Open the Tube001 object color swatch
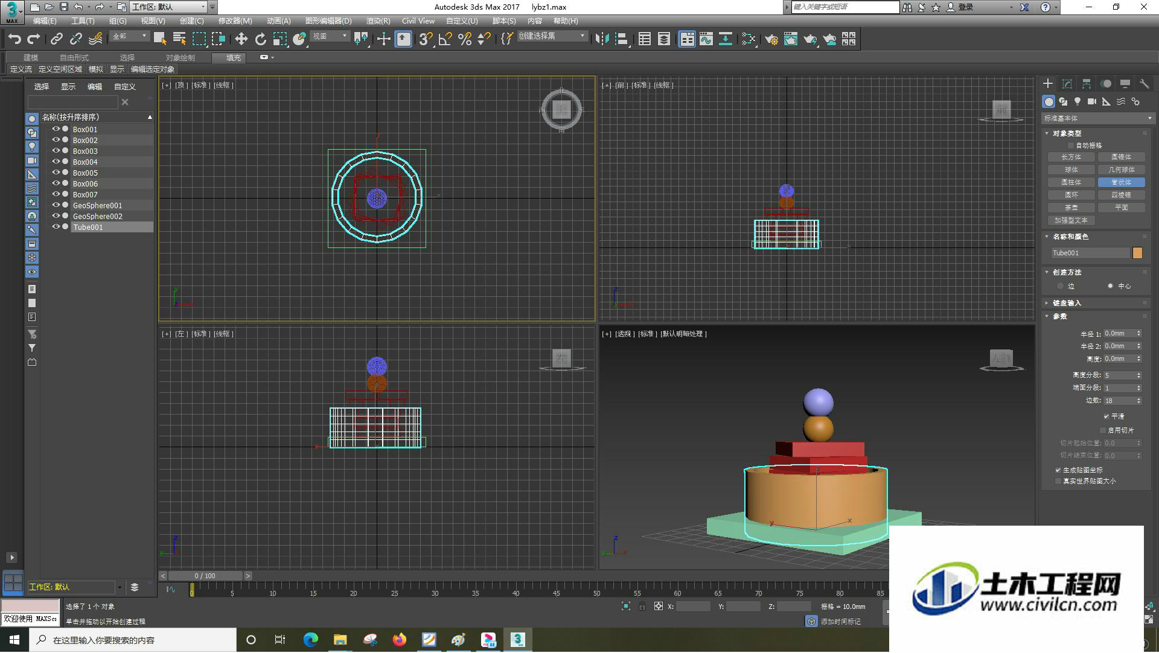The height and width of the screenshot is (653, 1159). [1137, 253]
